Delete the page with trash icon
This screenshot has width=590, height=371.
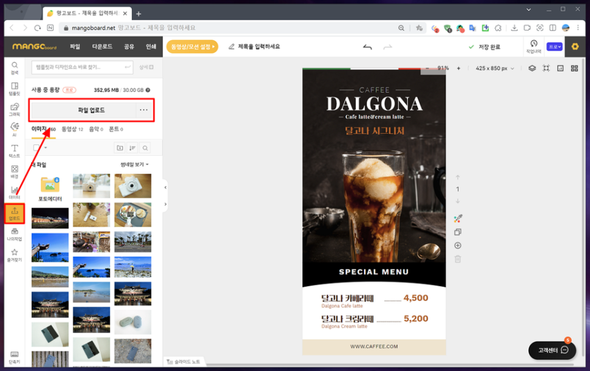point(457,259)
